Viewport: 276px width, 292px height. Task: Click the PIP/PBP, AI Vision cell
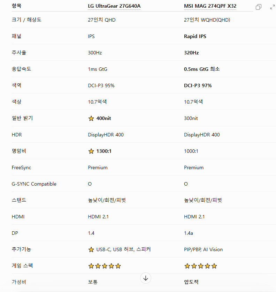click(203, 249)
